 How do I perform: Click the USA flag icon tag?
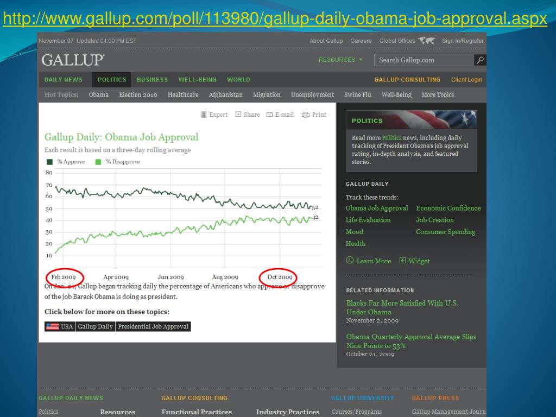point(53,326)
